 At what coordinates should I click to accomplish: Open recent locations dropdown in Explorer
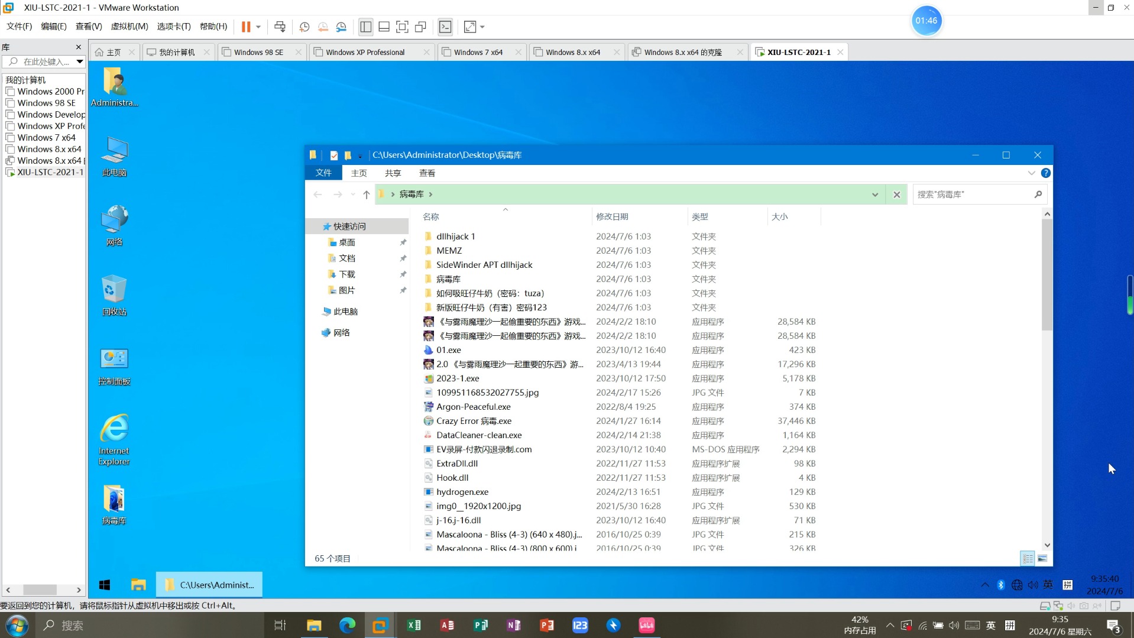point(353,194)
